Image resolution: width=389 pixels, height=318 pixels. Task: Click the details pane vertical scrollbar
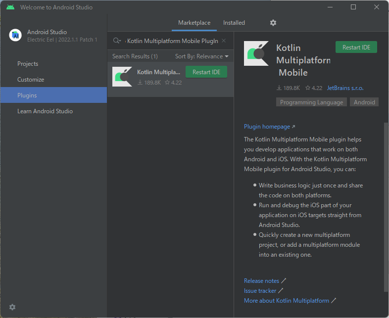(386, 198)
